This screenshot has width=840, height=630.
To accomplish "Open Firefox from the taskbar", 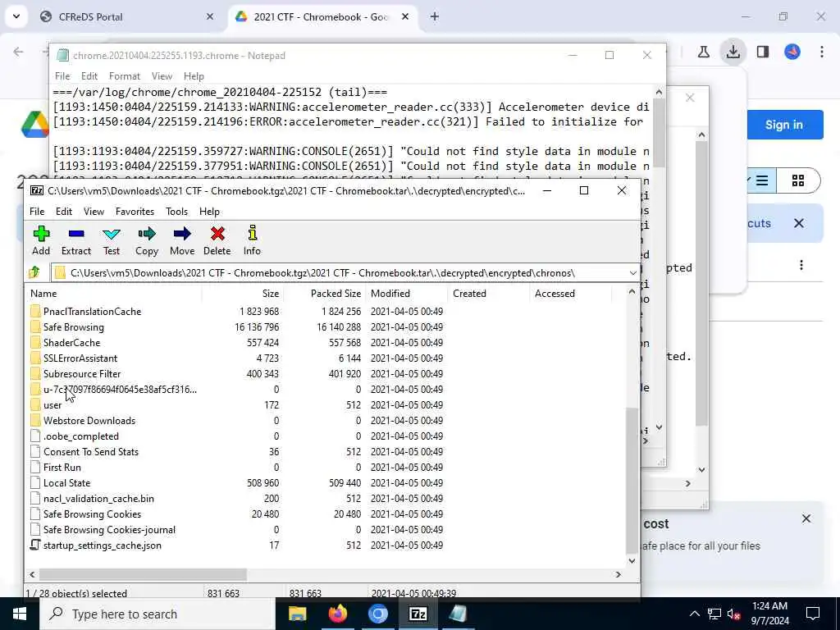I will coord(337,614).
